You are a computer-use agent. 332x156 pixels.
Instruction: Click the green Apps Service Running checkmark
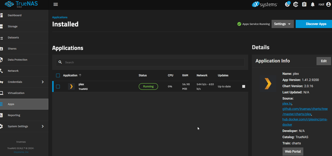tap(239, 24)
